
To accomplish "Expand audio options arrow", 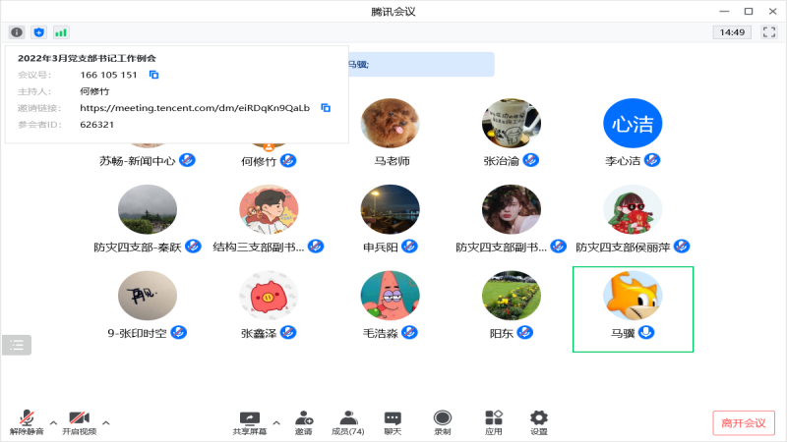I will [53, 423].
